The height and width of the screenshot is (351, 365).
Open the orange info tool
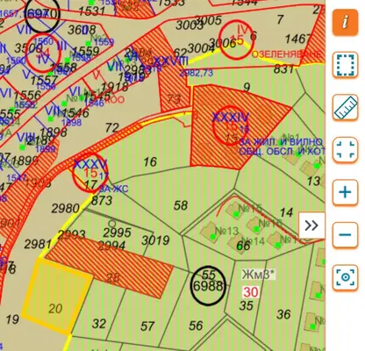tap(345, 23)
